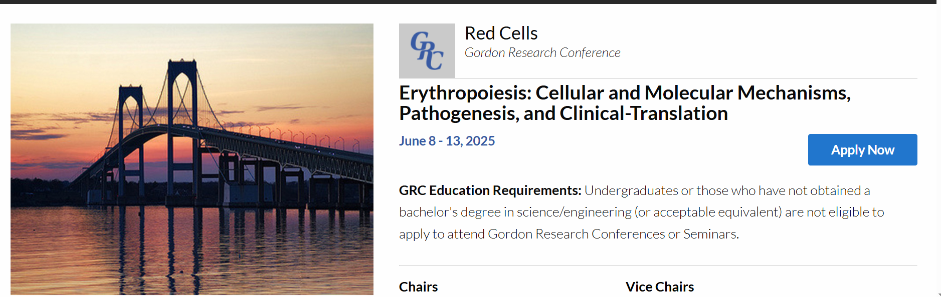Image resolution: width=941 pixels, height=297 pixels.
Task: Click the GRC logo icon
Action: (x=427, y=50)
